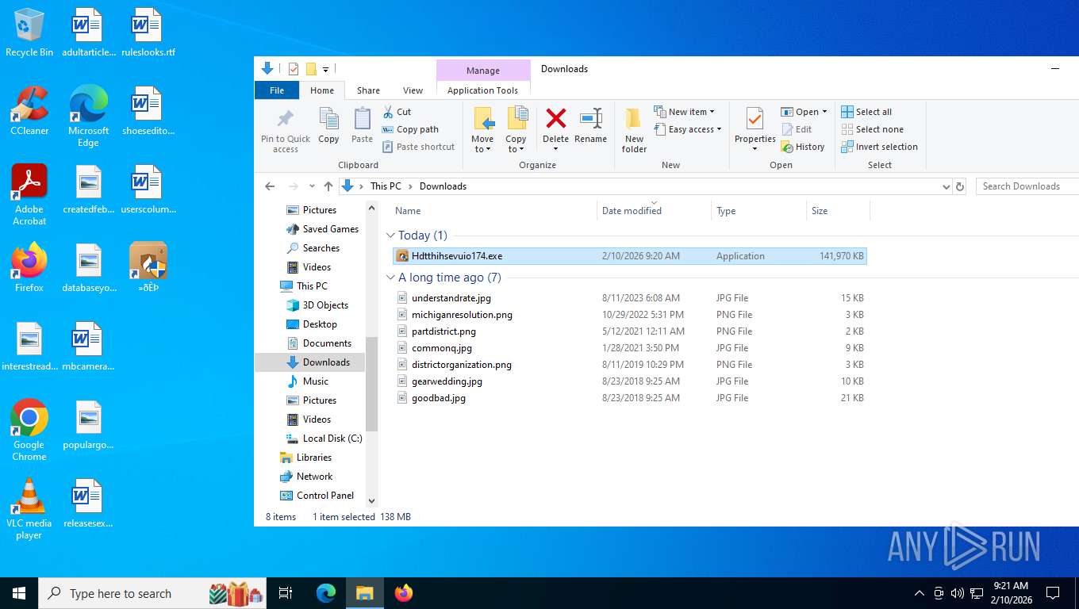The width and height of the screenshot is (1079, 609).
Task: Click Select all
Action: 866,112
